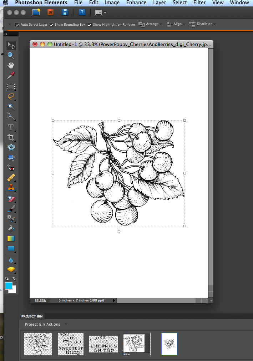Select the Red Eye Removal tool
Screen dimensions: 253x361
11,168
